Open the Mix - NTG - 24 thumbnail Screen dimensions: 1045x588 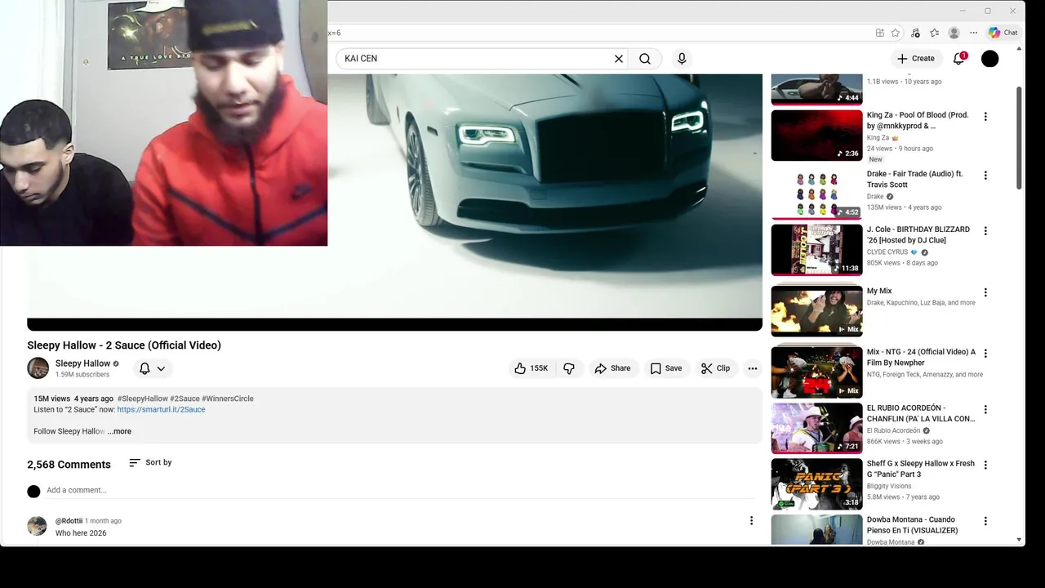816,372
